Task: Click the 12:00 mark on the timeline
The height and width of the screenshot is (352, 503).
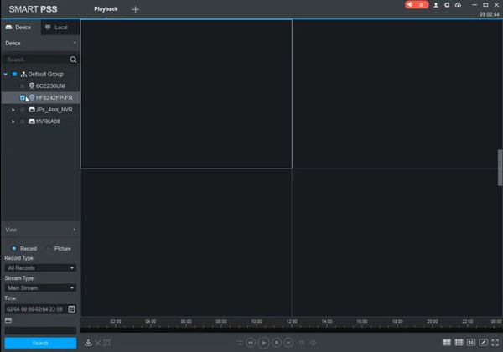Action: [x=292, y=322]
